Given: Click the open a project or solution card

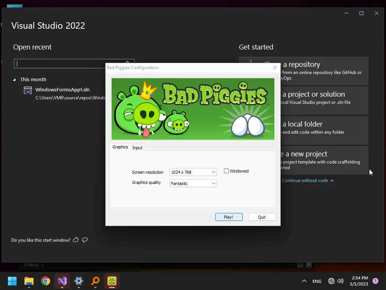Looking at the screenshot, I should 324,100.
